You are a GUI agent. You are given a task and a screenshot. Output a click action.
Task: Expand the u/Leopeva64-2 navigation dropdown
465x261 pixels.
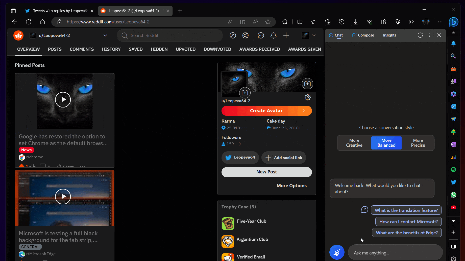pos(105,35)
